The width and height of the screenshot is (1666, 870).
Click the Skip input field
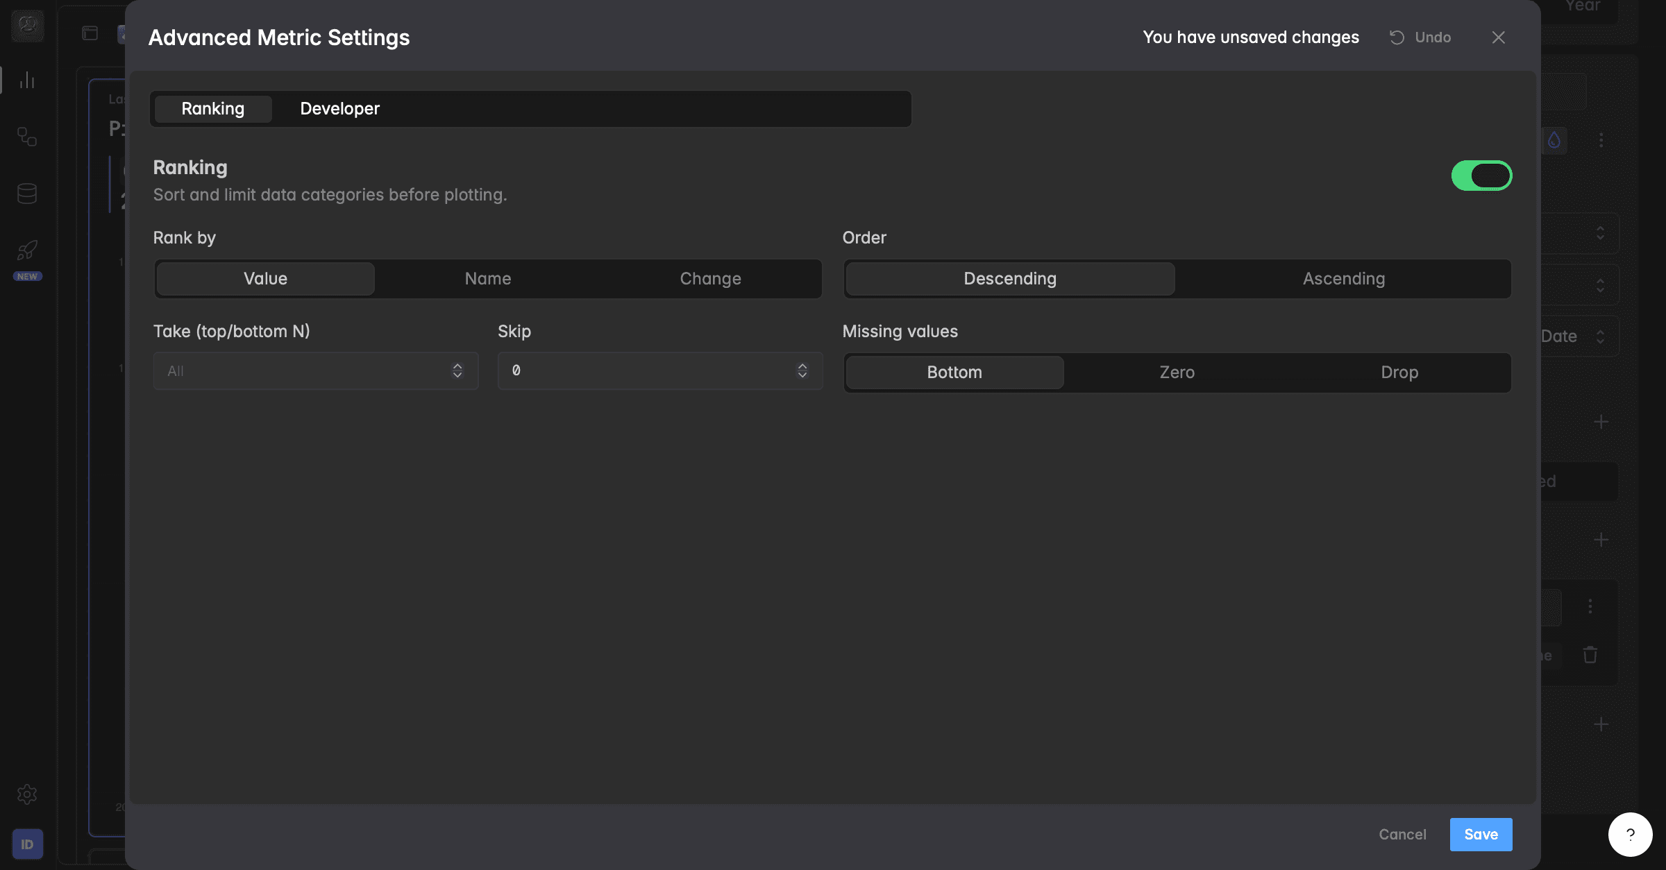point(660,370)
